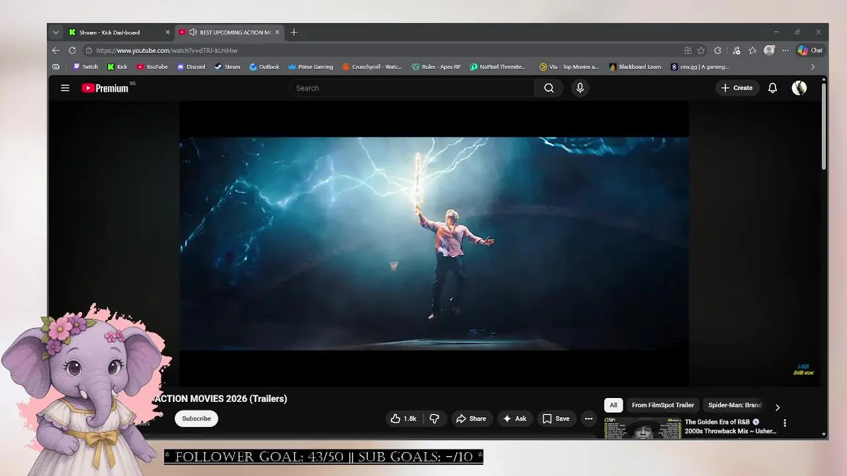This screenshot has width=847, height=476.
Task: Open onx.gg gaming bookmark
Action: [x=700, y=67]
